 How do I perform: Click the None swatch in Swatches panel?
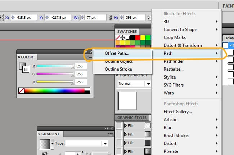point(118,37)
